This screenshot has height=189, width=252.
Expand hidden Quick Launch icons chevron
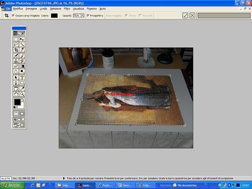pos(50,184)
